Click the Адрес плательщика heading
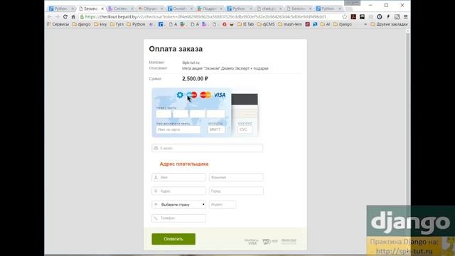The width and height of the screenshot is (455, 256). [x=184, y=164]
